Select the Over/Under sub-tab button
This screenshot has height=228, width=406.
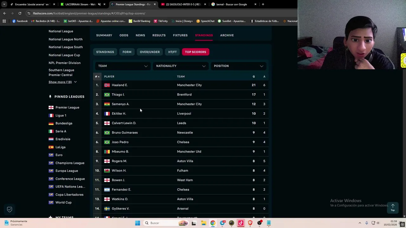[150, 52]
